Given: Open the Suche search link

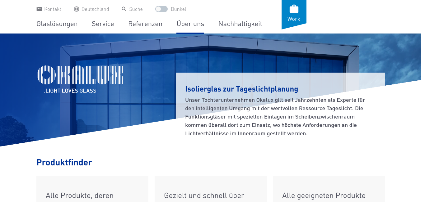Looking at the screenshot, I should (x=136, y=9).
